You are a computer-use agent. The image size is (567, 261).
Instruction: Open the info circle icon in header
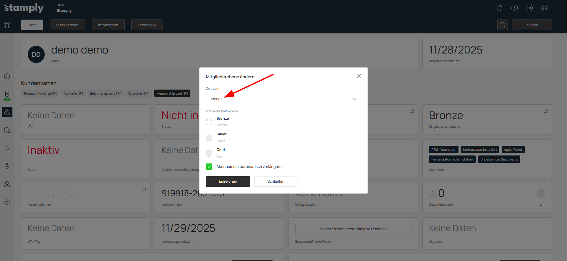point(514,8)
